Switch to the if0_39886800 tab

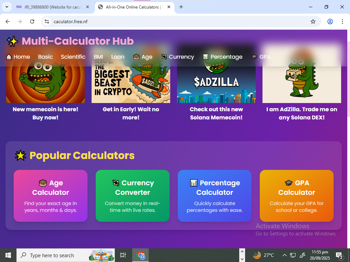point(53,7)
